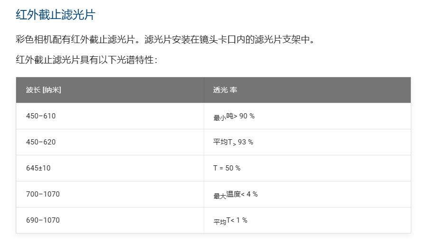Click the 平均 subscript label in the last row
Screen dimensions: 425x243
pos(219,222)
